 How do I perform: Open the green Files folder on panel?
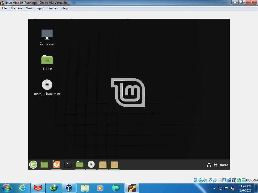79,164
